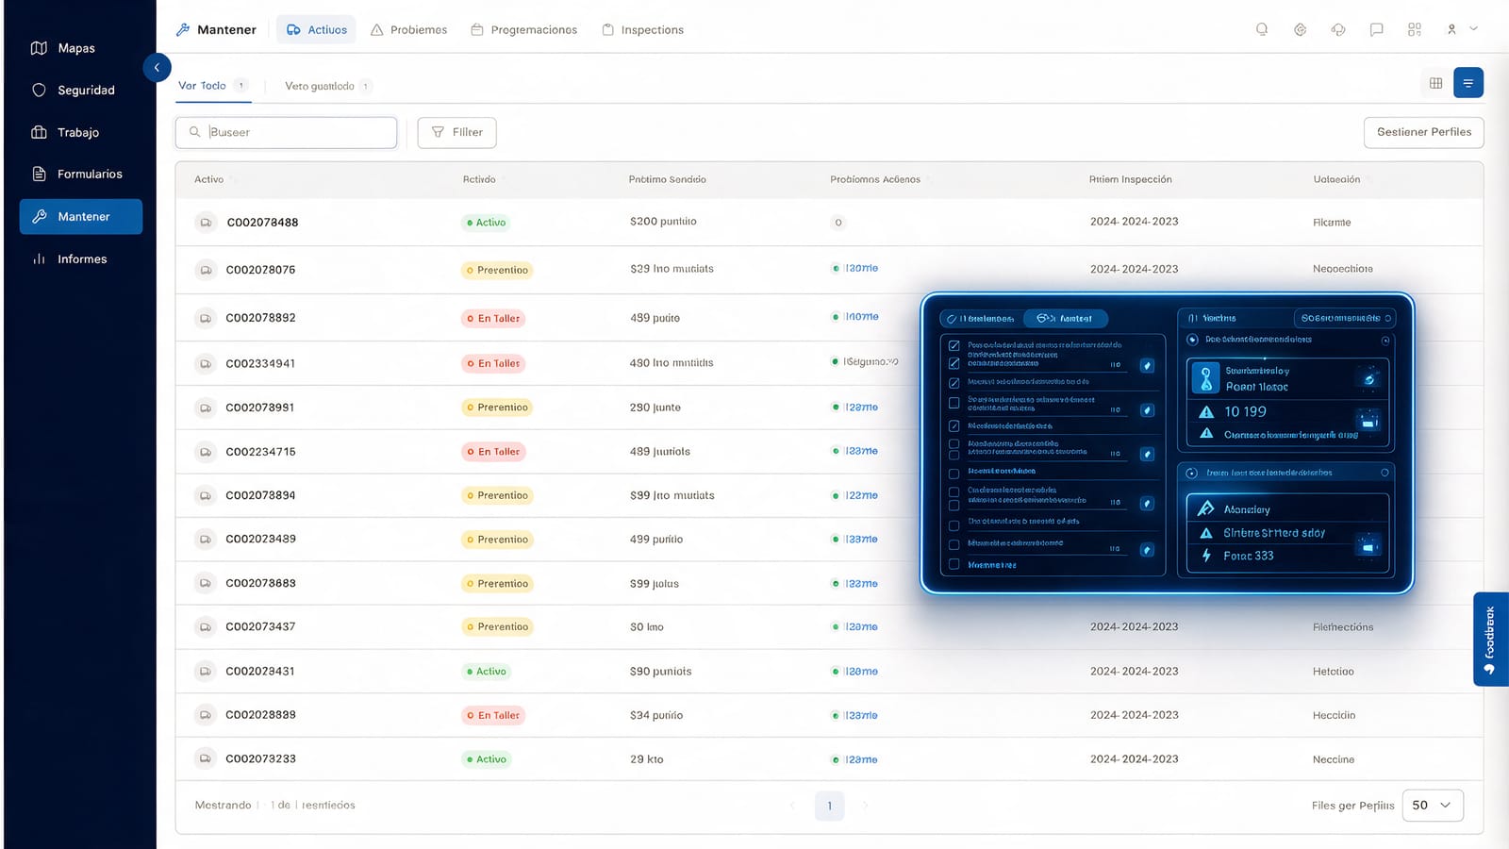Click the 10 199 warning row in the overlay
Image resolution: width=1509 pixels, height=849 pixels.
pyautogui.click(x=1288, y=411)
